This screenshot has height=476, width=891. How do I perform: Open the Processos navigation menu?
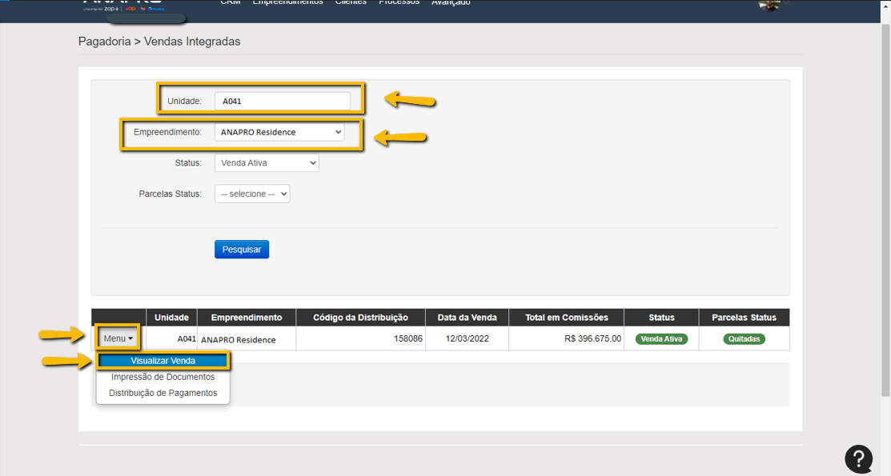(399, 3)
